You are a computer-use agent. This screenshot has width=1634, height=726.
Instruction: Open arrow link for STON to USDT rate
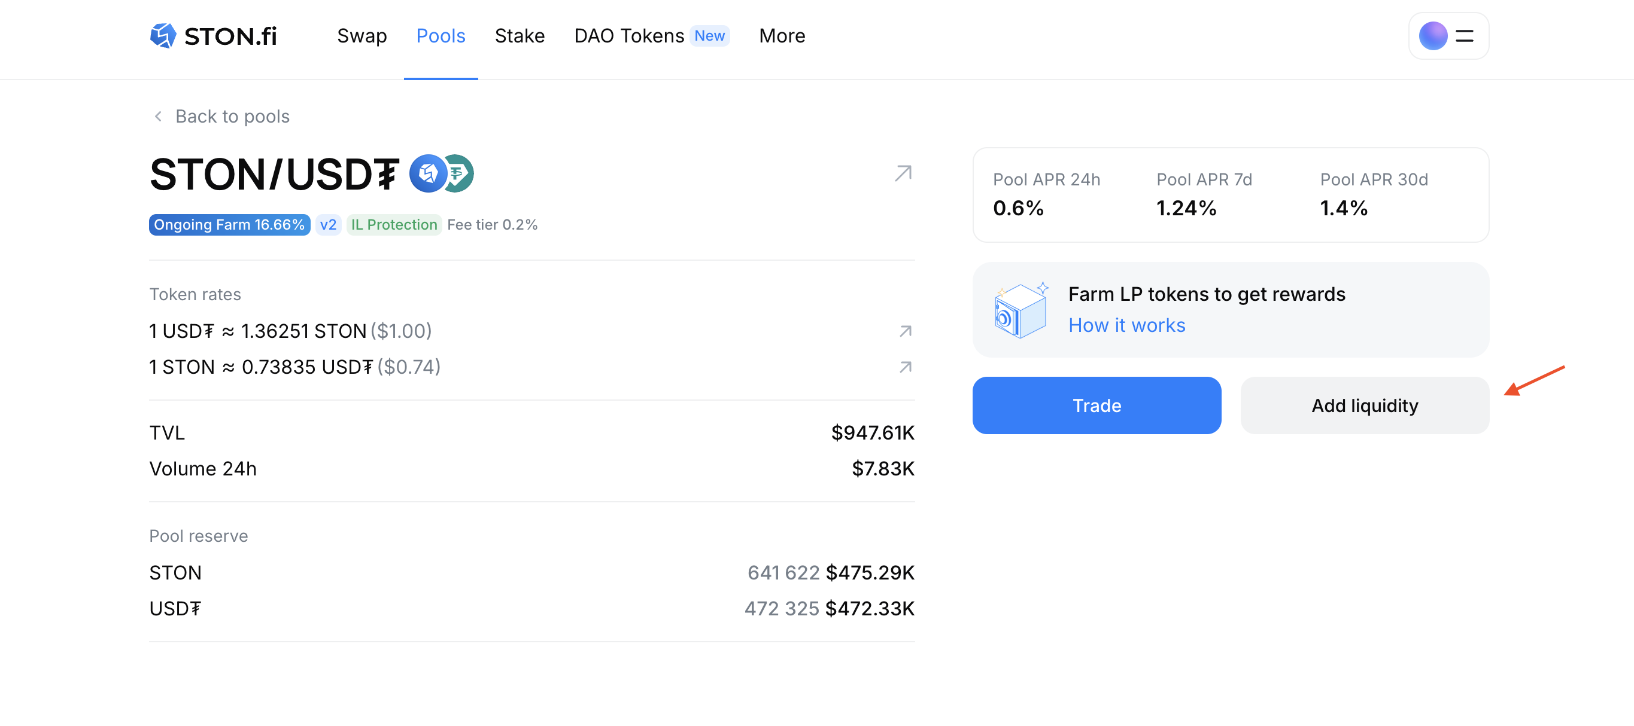pos(905,367)
